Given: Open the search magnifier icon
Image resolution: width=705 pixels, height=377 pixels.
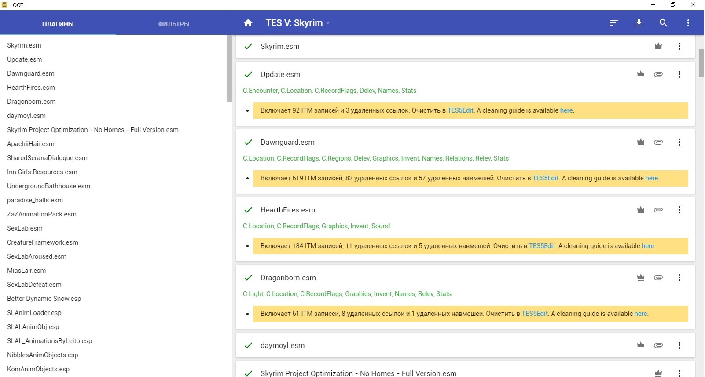Looking at the screenshot, I should (664, 23).
